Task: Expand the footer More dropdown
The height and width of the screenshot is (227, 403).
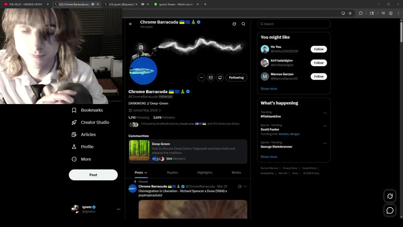Action: [x=296, y=173]
